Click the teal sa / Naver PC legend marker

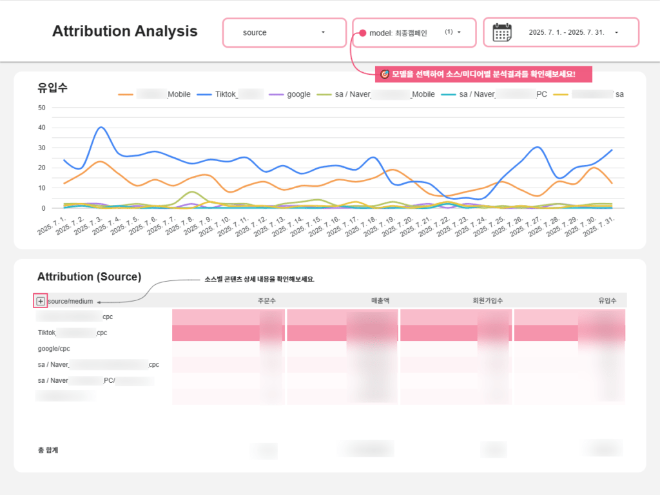(x=448, y=95)
